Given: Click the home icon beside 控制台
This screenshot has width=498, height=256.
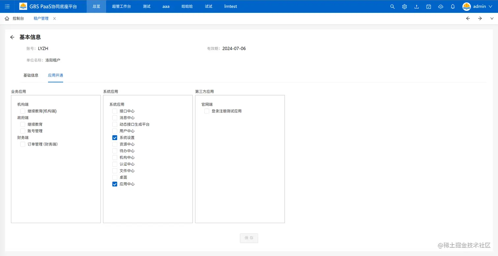Looking at the screenshot, I should [7, 18].
